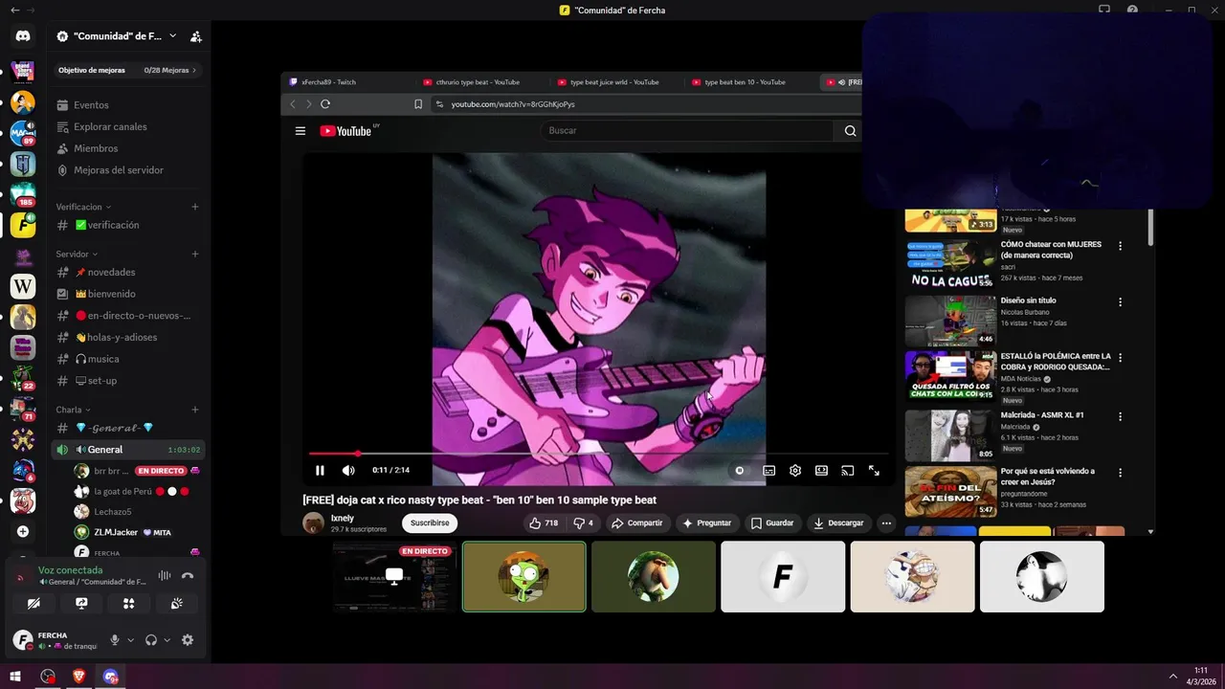This screenshot has height=689, width=1225.
Task: Open the set-up channel
Action: coord(127,381)
